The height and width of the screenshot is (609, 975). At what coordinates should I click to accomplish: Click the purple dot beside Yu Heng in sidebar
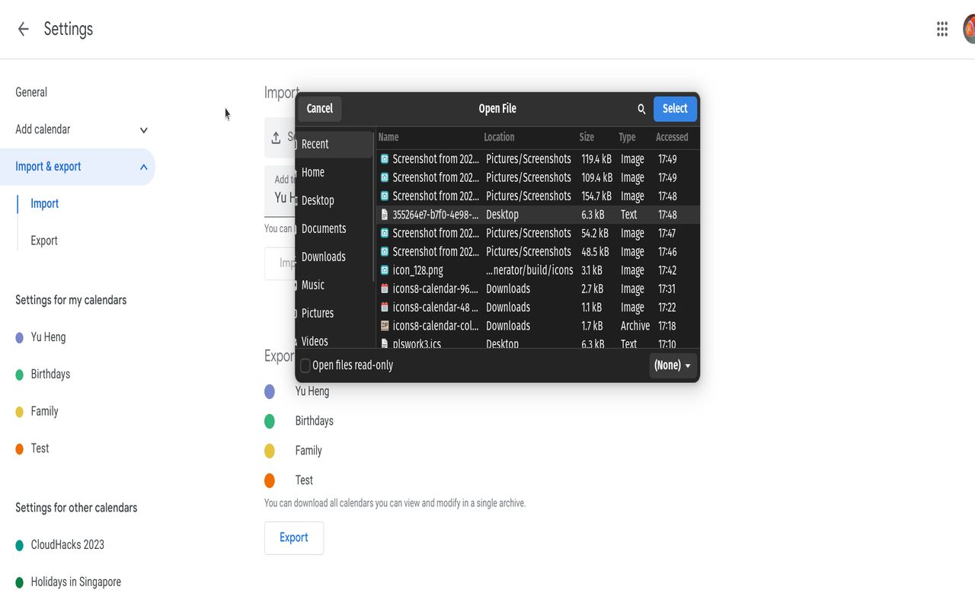pyautogui.click(x=20, y=337)
